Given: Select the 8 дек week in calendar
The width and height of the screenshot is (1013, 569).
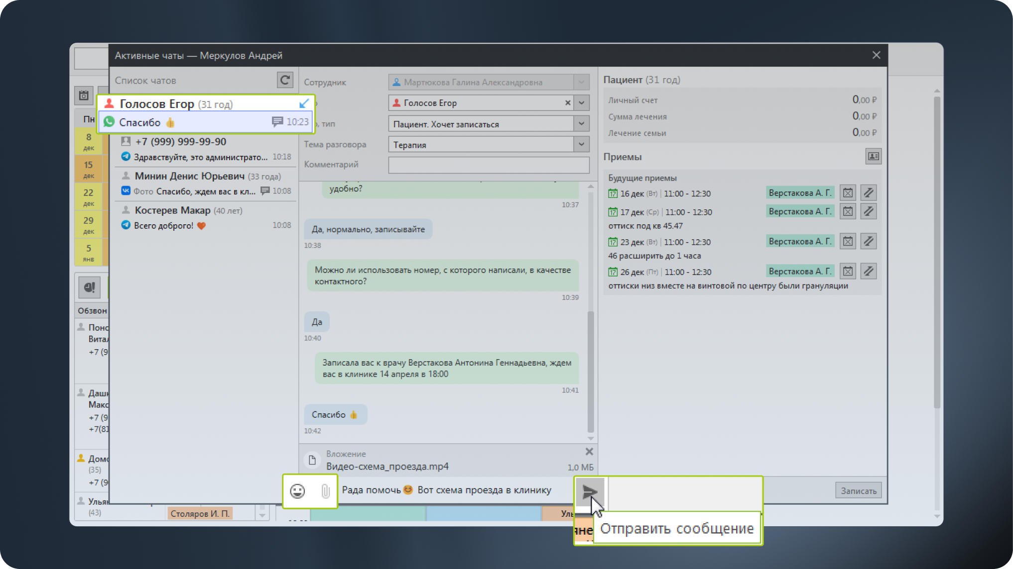Looking at the screenshot, I should tap(88, 141).
